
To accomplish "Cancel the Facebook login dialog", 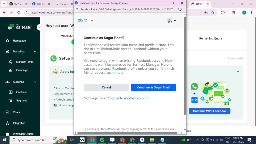I will pyautogui.click(x=106, y=87).
